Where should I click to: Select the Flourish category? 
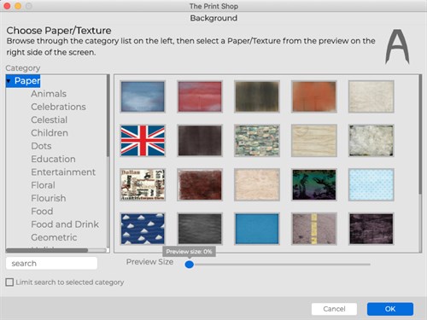(x=49, y=198)
